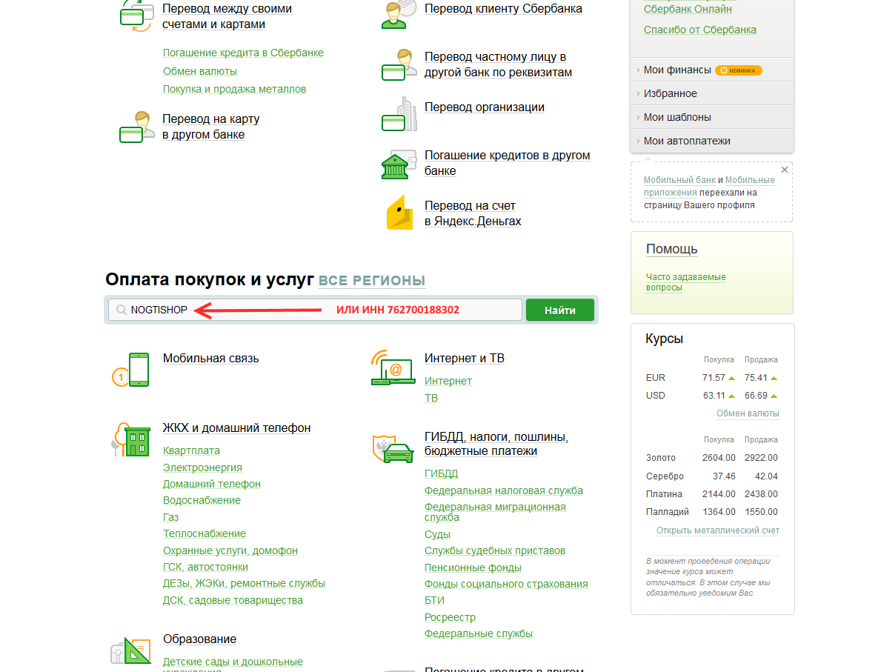
Task: Open Перевод частному лицу в другой банк
Action: (x=498, y=64)
